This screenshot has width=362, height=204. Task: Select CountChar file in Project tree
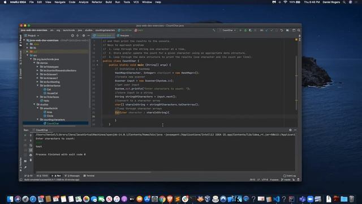tap(55, 124)
